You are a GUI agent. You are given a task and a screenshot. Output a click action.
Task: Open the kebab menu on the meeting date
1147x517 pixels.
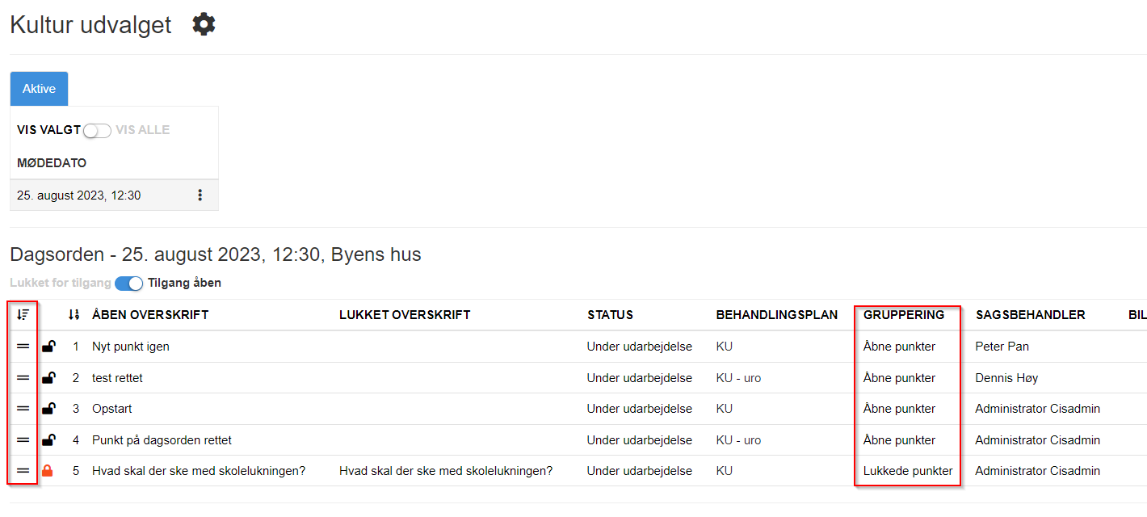tap(200, 194)
